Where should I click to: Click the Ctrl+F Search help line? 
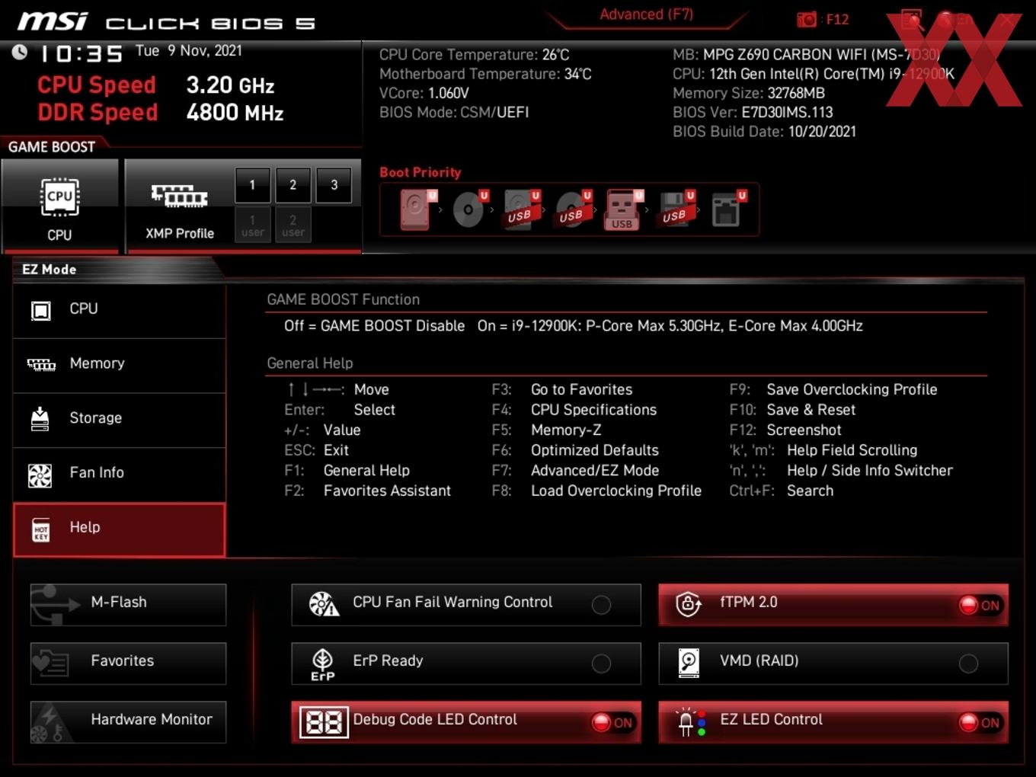pos(782,491)
